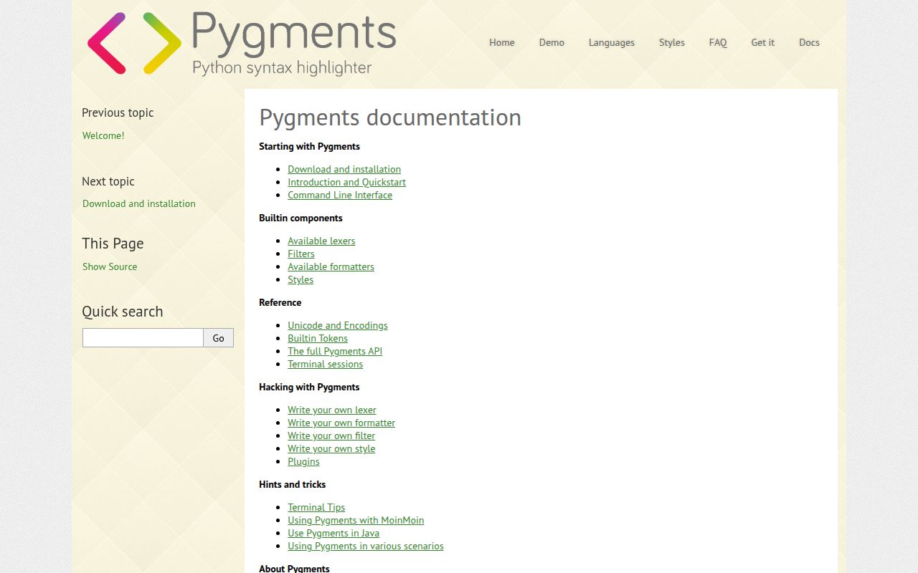Open Using Pygments in various scenarios

(366, 546)
